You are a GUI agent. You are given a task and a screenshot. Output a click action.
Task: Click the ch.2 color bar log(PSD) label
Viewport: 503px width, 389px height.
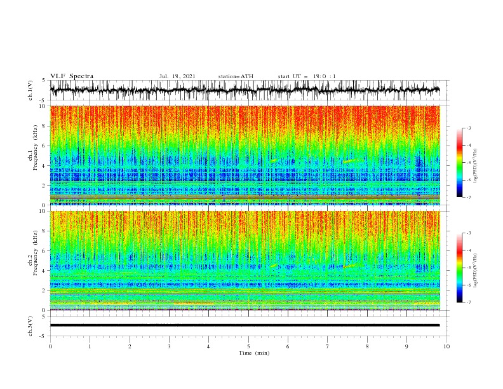[475, 271]
